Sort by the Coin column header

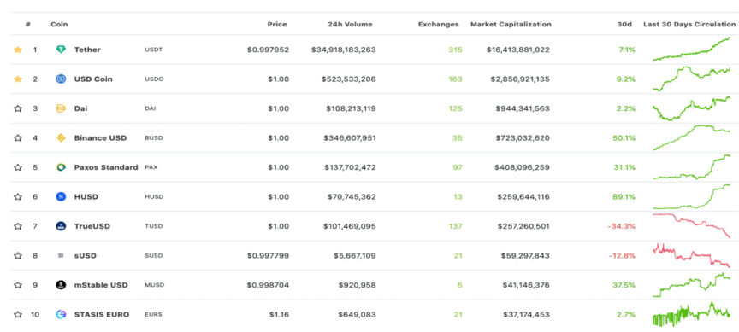[59, 25]
